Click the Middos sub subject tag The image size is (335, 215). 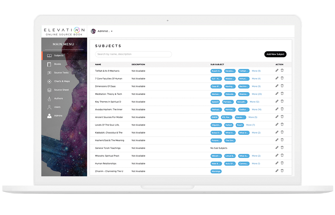pyautogui.click(x=230, y=79)
